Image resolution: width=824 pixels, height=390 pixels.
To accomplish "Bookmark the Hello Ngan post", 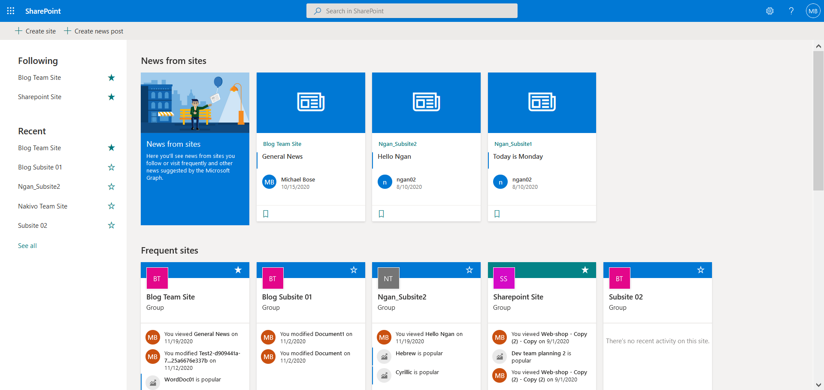I will [x=381, y=214].
